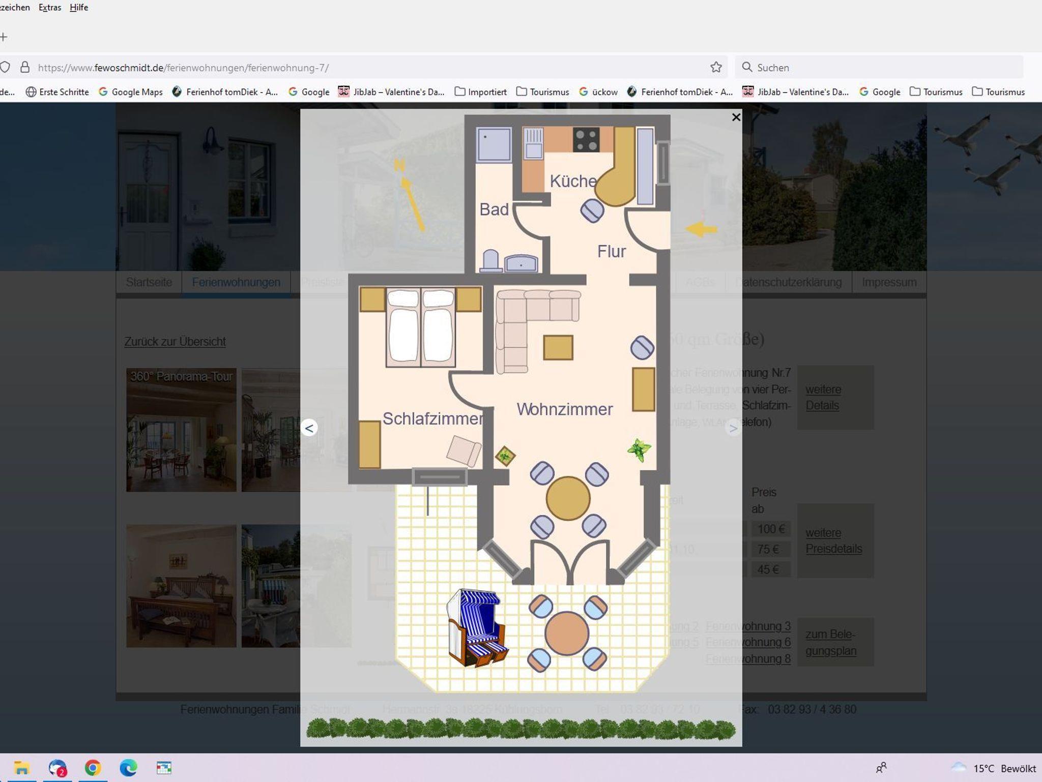Open Chrome from the taskbar

93,768
